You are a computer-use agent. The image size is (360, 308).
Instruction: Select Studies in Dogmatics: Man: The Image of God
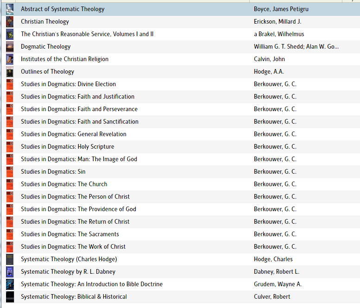coord(79,159)
